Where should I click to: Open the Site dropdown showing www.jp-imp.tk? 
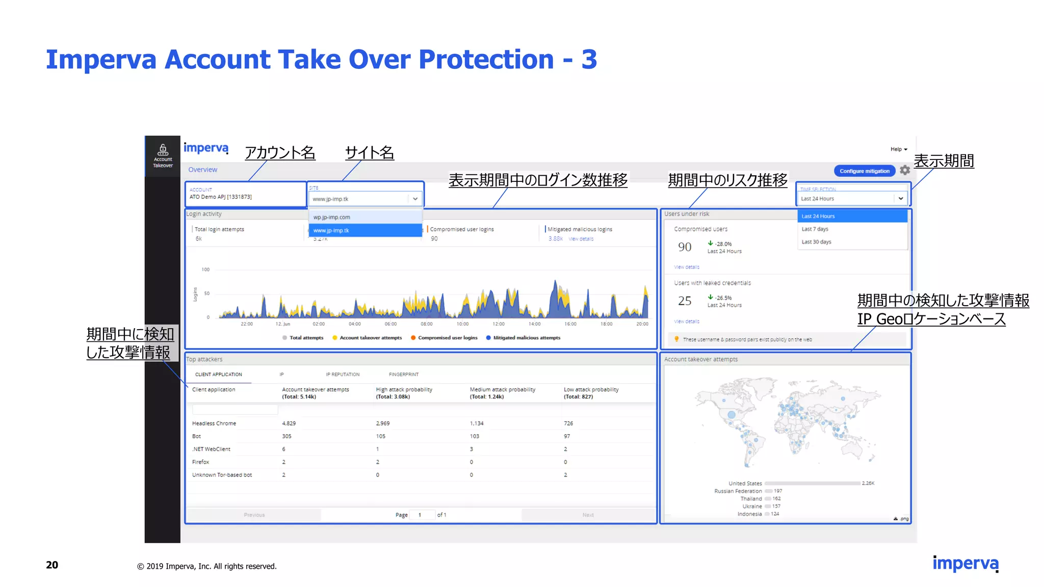pos(365,199)
